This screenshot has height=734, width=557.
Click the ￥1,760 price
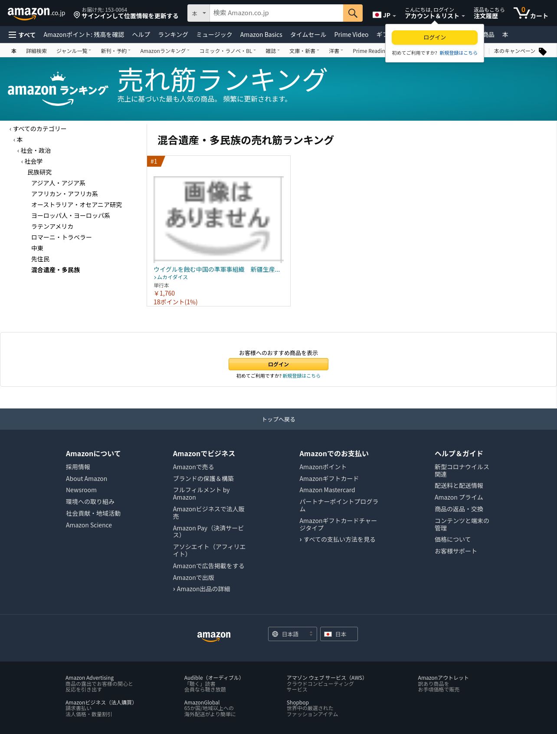point(164,293)
